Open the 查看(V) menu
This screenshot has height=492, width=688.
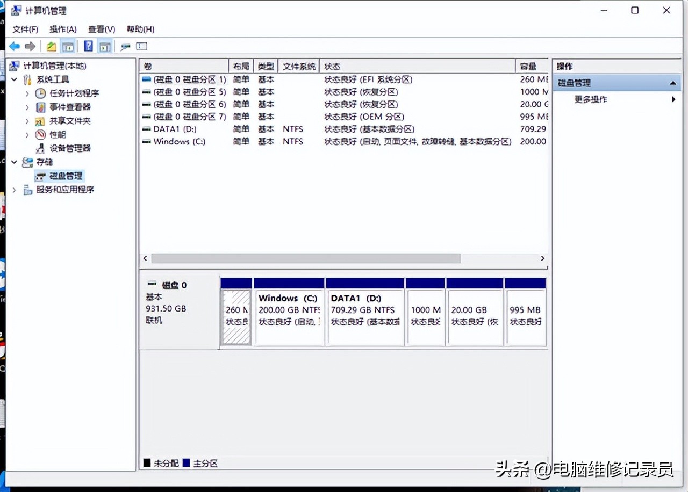pos(102,29)
